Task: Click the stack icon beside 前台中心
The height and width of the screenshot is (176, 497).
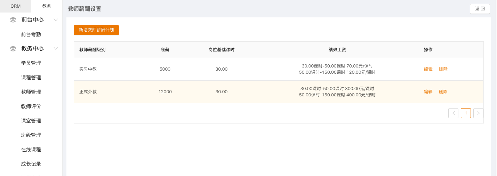Action: click(13, 20)
